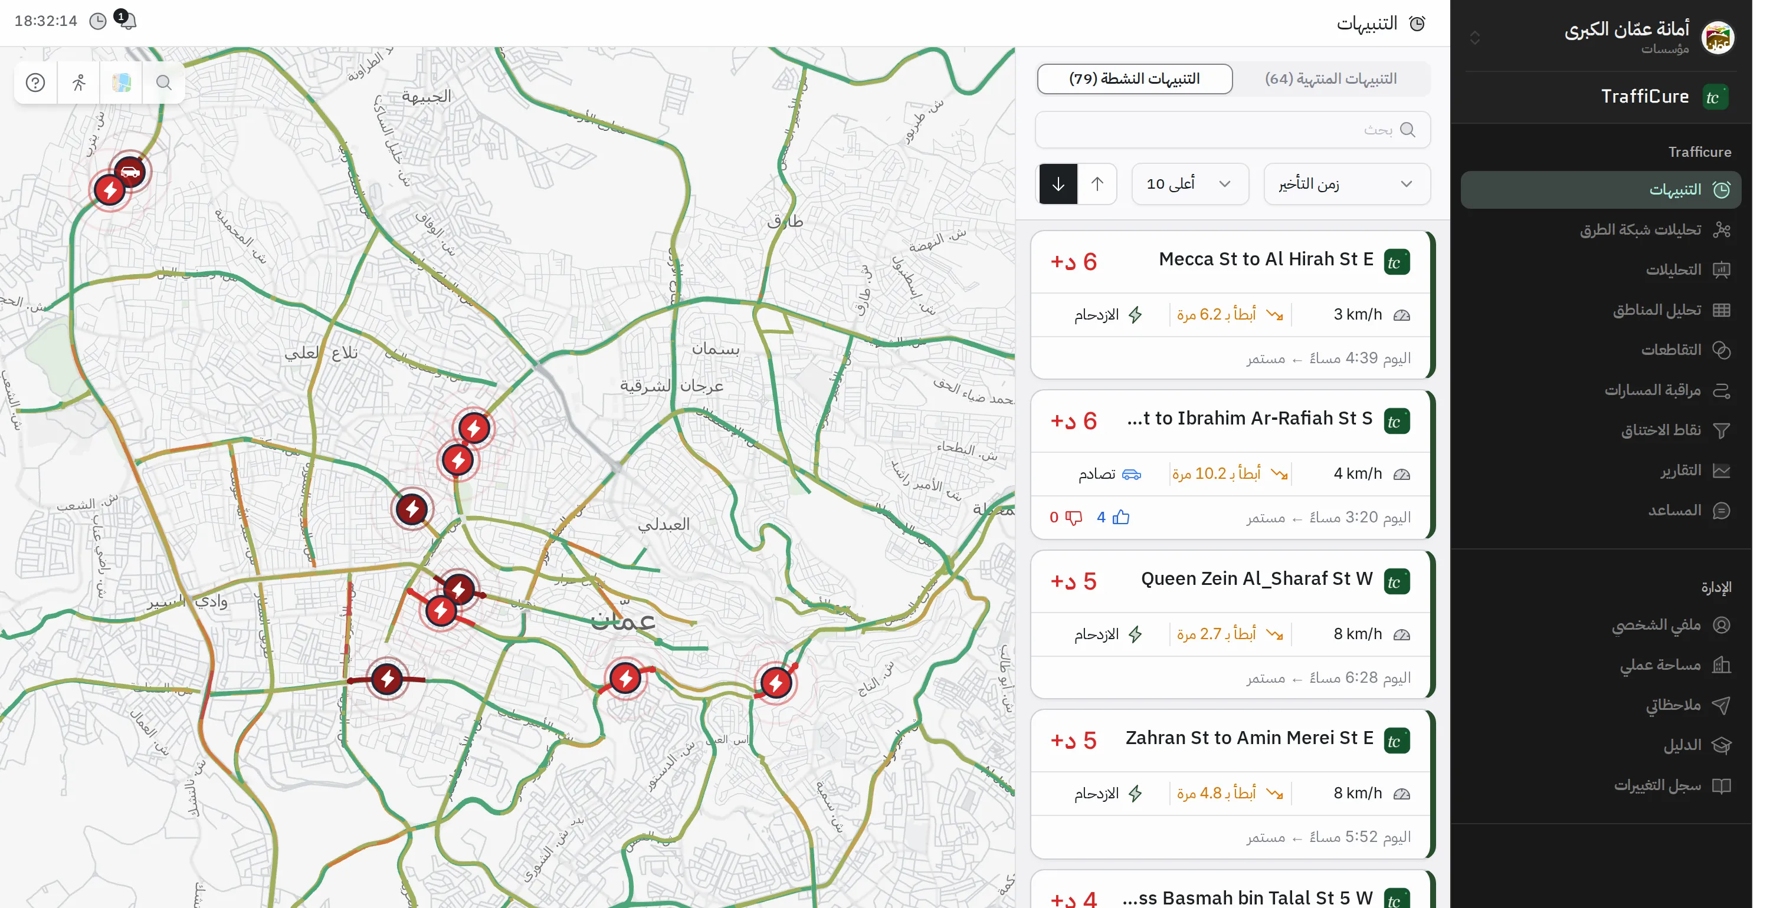Viewport: 1770px width, 908px height.
Task: Select the car crash marker on the map
Action: click(x=130, y=171)
